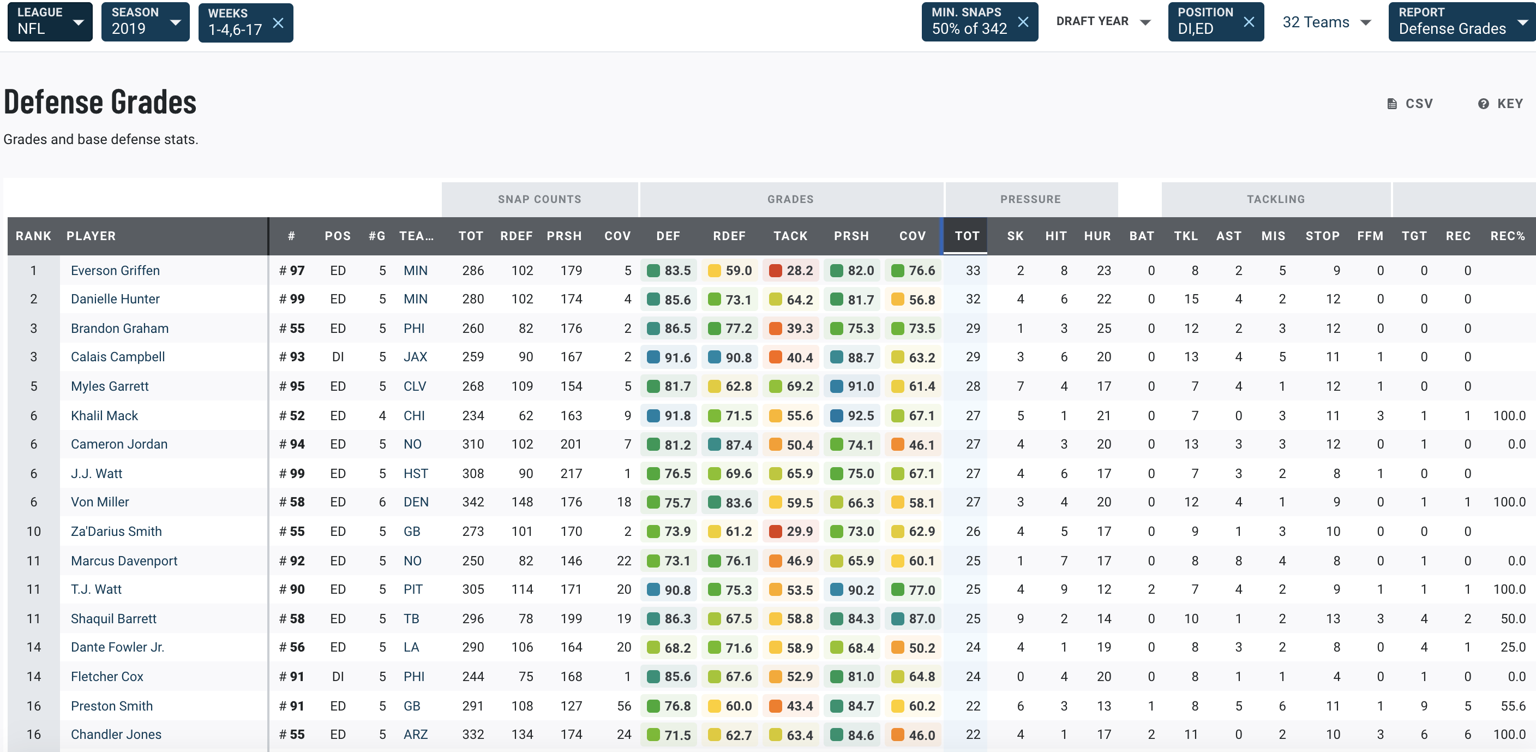View Khalil Mack's profile
The height and width of the screenshot is (752, 1536).
[104, 416]
